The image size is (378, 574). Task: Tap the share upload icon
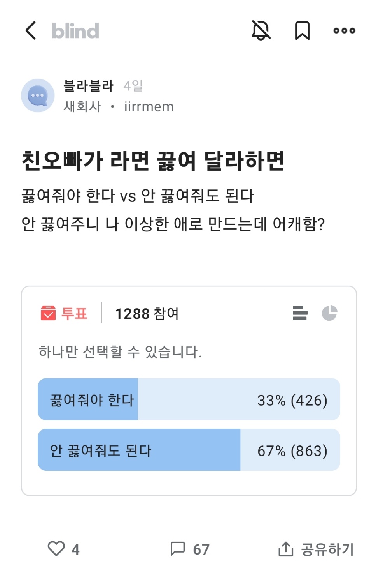pos(286,549)
